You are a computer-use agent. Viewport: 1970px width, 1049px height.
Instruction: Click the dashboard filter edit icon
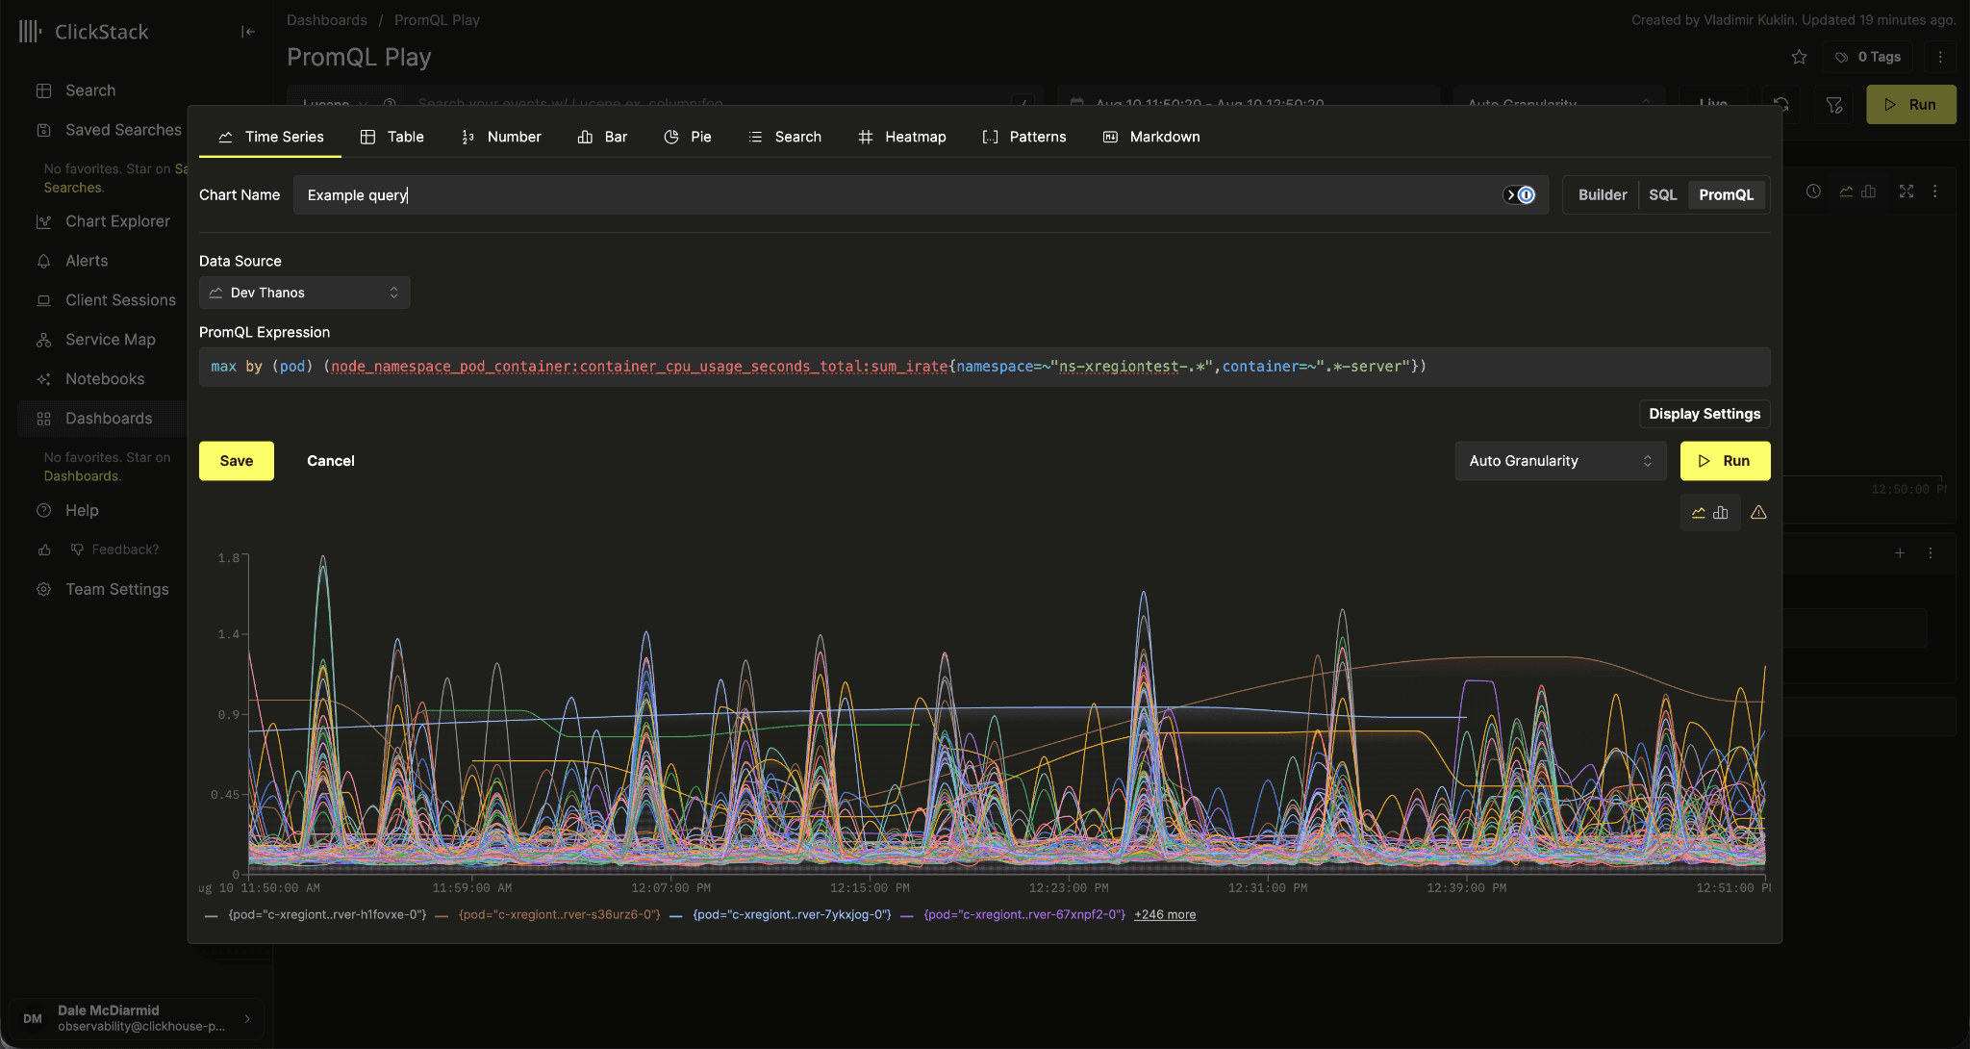point(1834,105)
